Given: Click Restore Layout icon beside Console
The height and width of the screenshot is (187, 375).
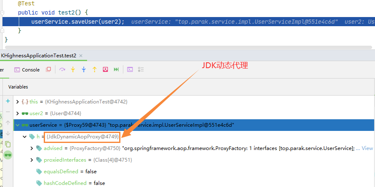Looking at the screenshot, I should click(x=48, y=69).
